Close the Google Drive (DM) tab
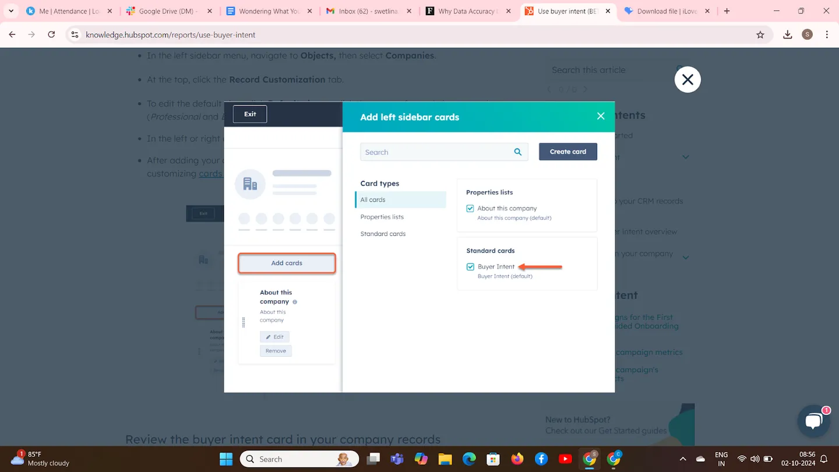The height and width of the screenshot is (472, 839). [210, 11]
